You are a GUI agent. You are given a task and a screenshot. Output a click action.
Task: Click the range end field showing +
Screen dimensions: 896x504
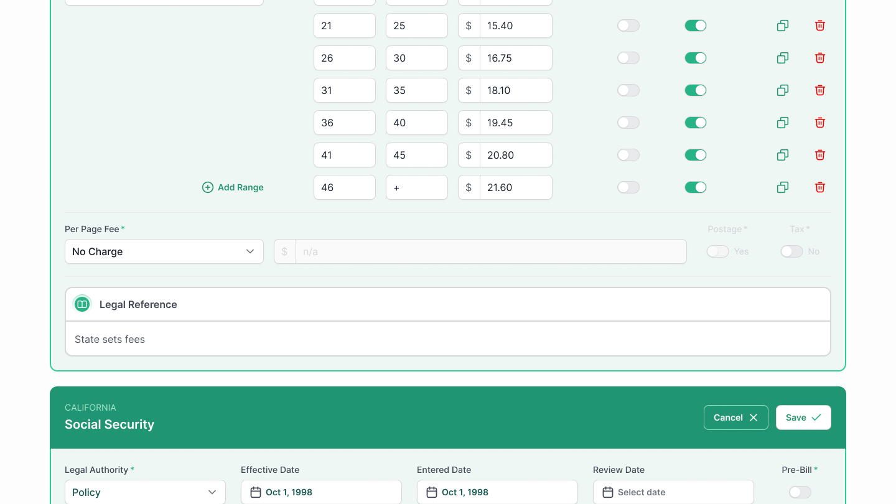pos(417,187)
